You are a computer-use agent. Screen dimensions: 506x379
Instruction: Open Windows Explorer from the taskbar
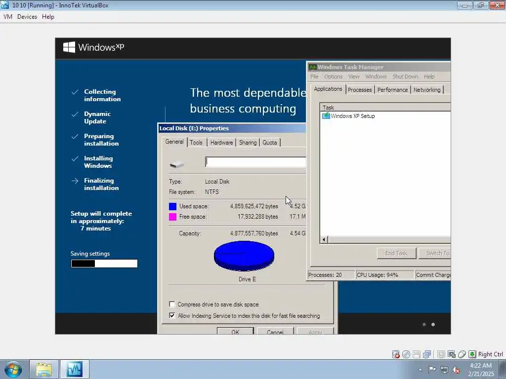(x=44, y=369)
